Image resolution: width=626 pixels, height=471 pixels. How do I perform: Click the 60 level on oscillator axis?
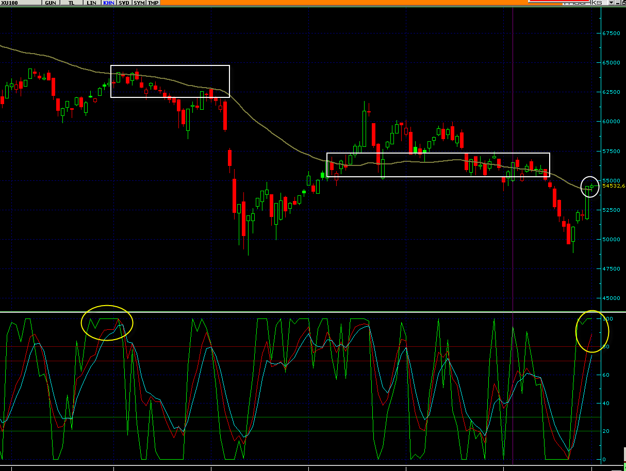[606, 375]
